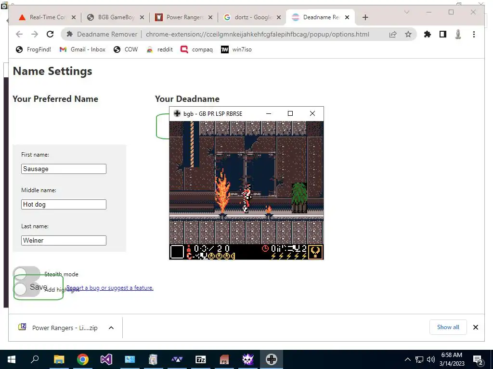
Task: Share this page via the address bar icon
Action: point(393,34)
